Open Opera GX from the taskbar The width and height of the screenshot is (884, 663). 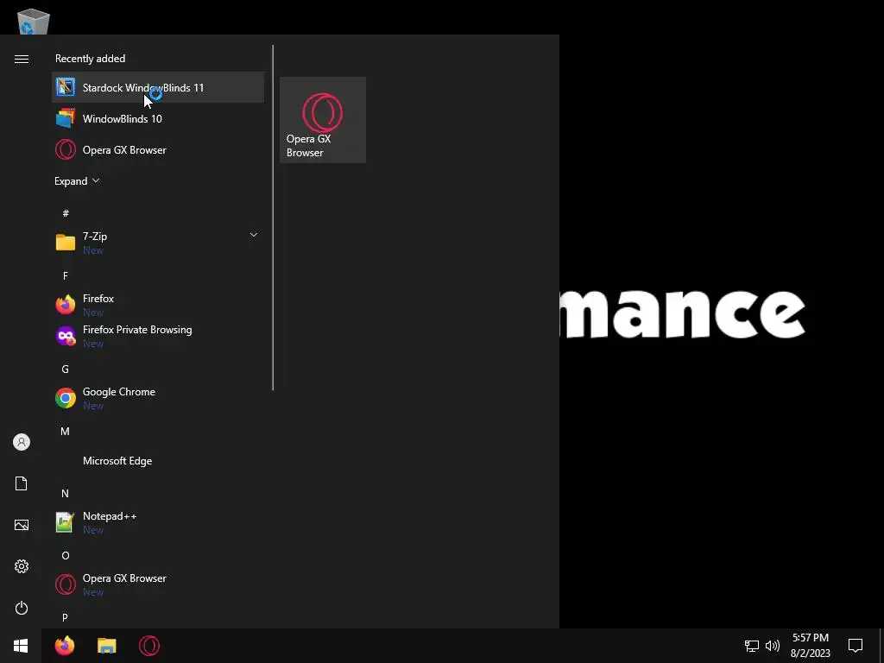pos(149,646)
